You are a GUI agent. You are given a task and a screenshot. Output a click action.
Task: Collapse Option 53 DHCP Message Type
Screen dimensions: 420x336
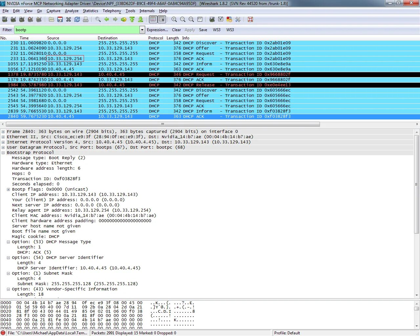8,242
